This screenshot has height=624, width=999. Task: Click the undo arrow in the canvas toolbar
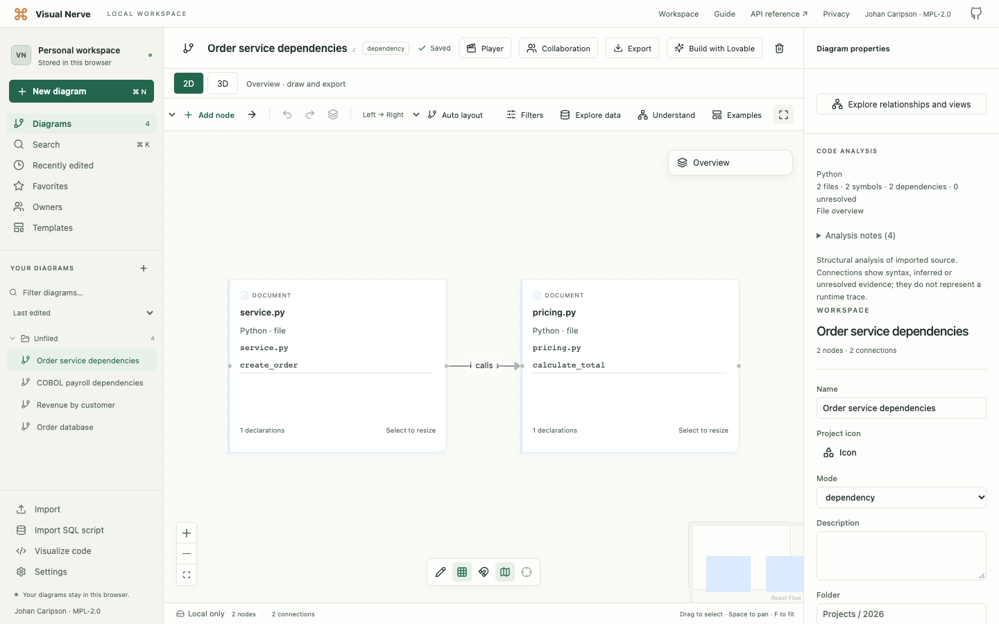tap(287, 114)
